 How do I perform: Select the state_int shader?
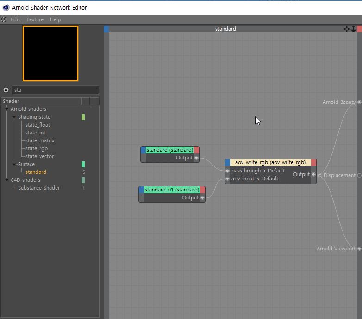[35, 133]
